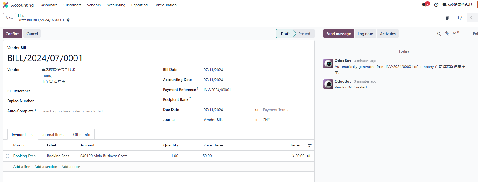Confirm the draft vendor bill
478x182 pixels.
(12, 34)
